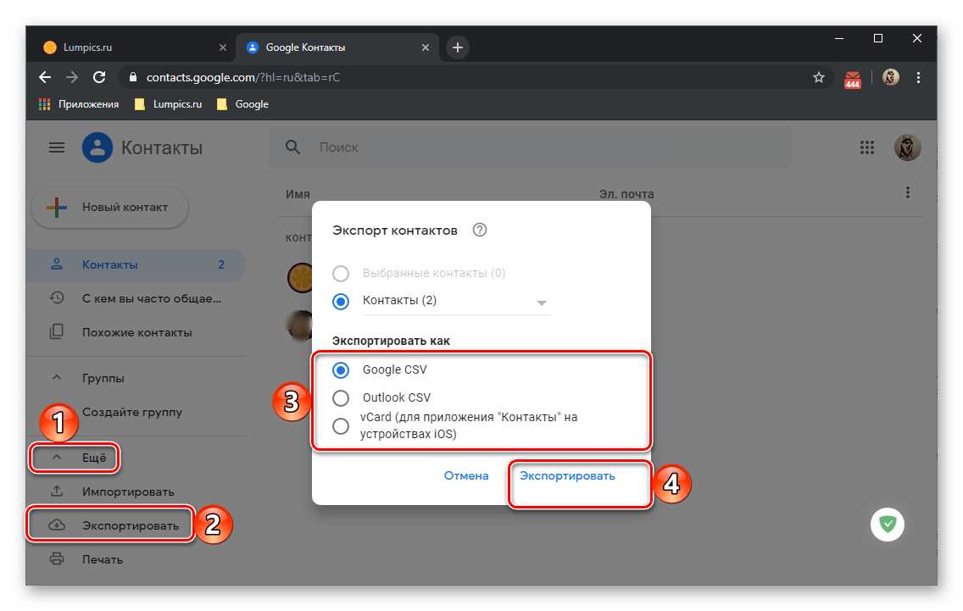Open Chrome's three-dot menu
Screen dimensions: 963x611
click(x=917, y=77)
